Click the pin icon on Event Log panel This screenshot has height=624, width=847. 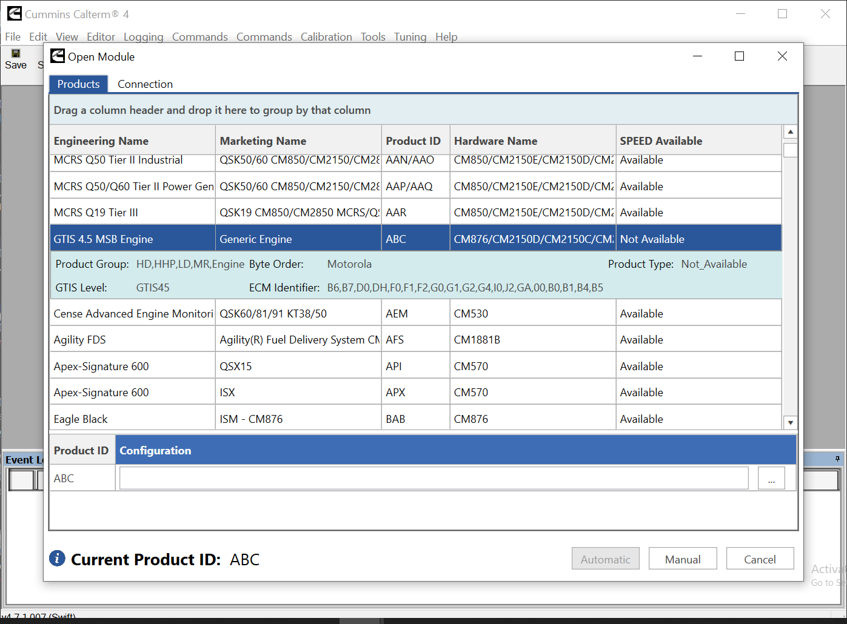[x=837, y=459]
